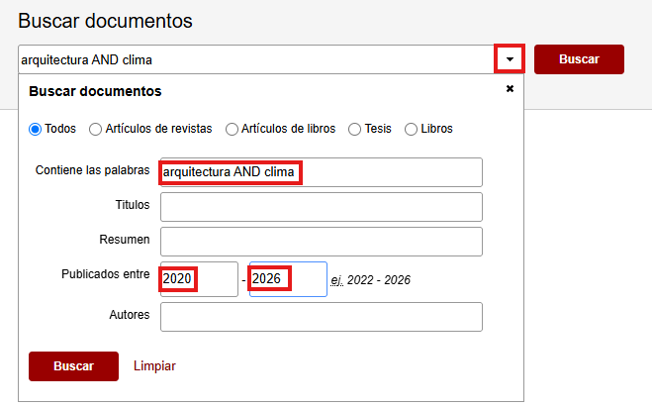Choose the Tesis radio button

(354, 129)
